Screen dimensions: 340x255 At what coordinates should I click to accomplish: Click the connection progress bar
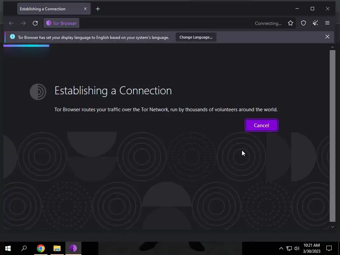click(26, 46)
